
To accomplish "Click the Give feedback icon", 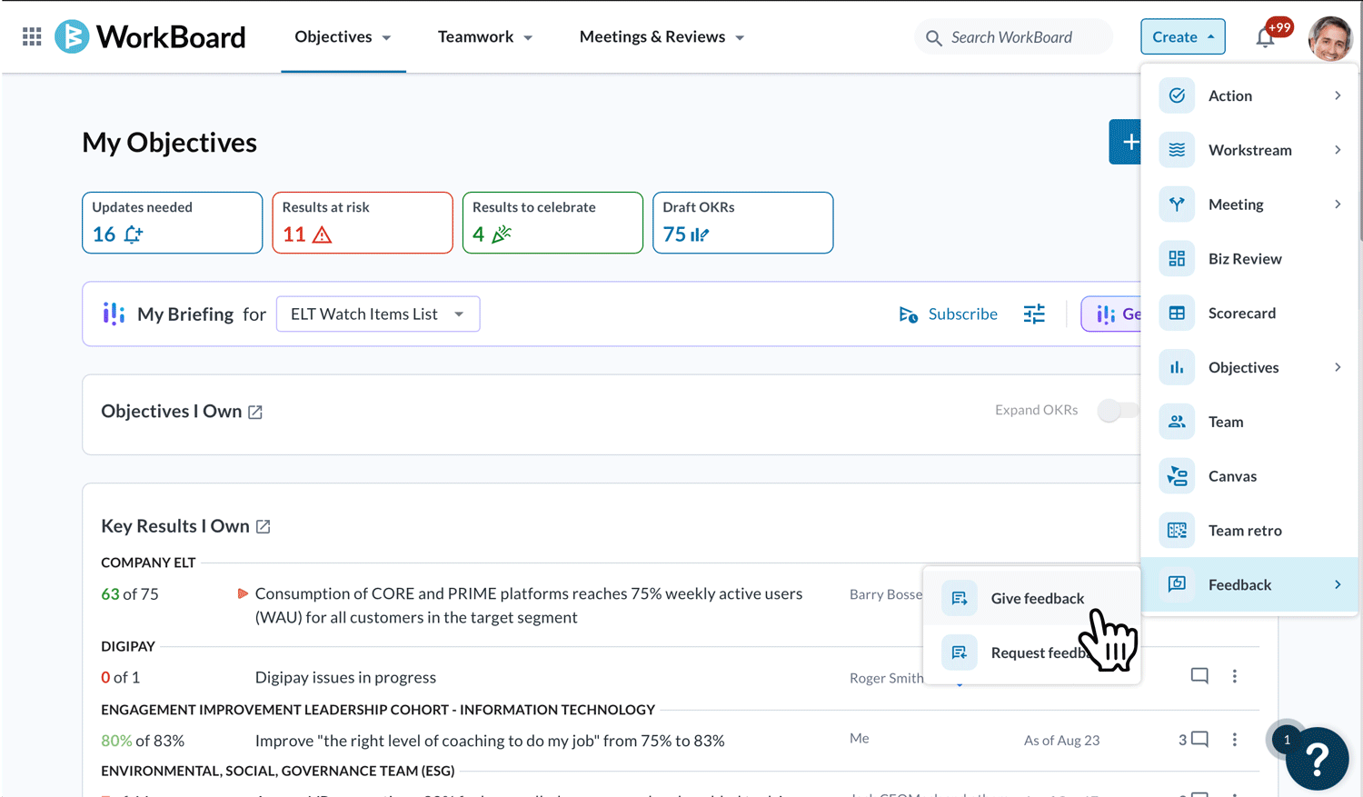I will point(960,598).
